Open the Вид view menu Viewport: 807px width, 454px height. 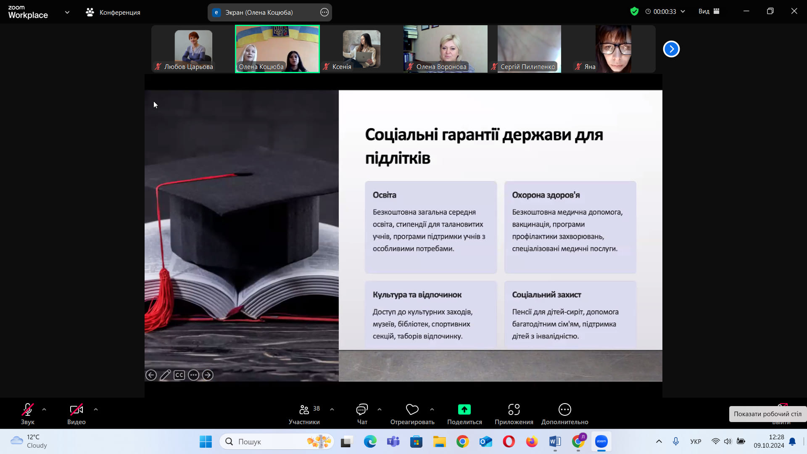(x=709, y=12)
